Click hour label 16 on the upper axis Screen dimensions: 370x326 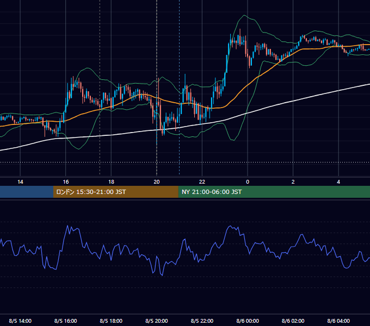pyautogui.click(x=66, y=181)
